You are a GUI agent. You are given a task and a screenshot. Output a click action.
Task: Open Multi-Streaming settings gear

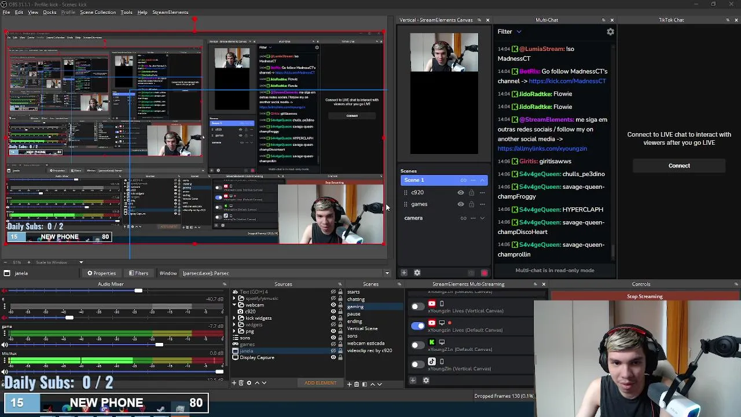coord(426,381)
